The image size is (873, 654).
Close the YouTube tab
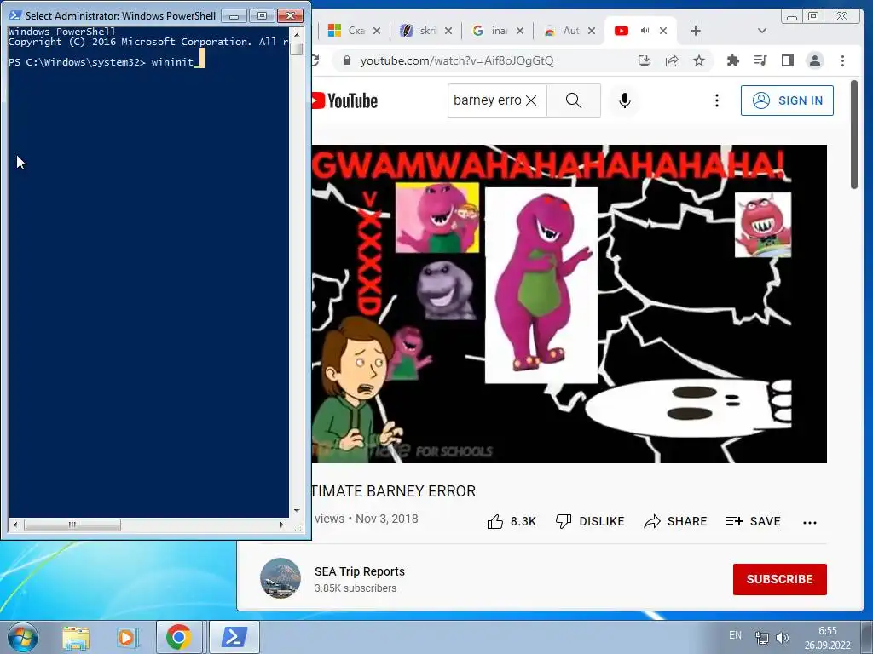tap(663, 31)
